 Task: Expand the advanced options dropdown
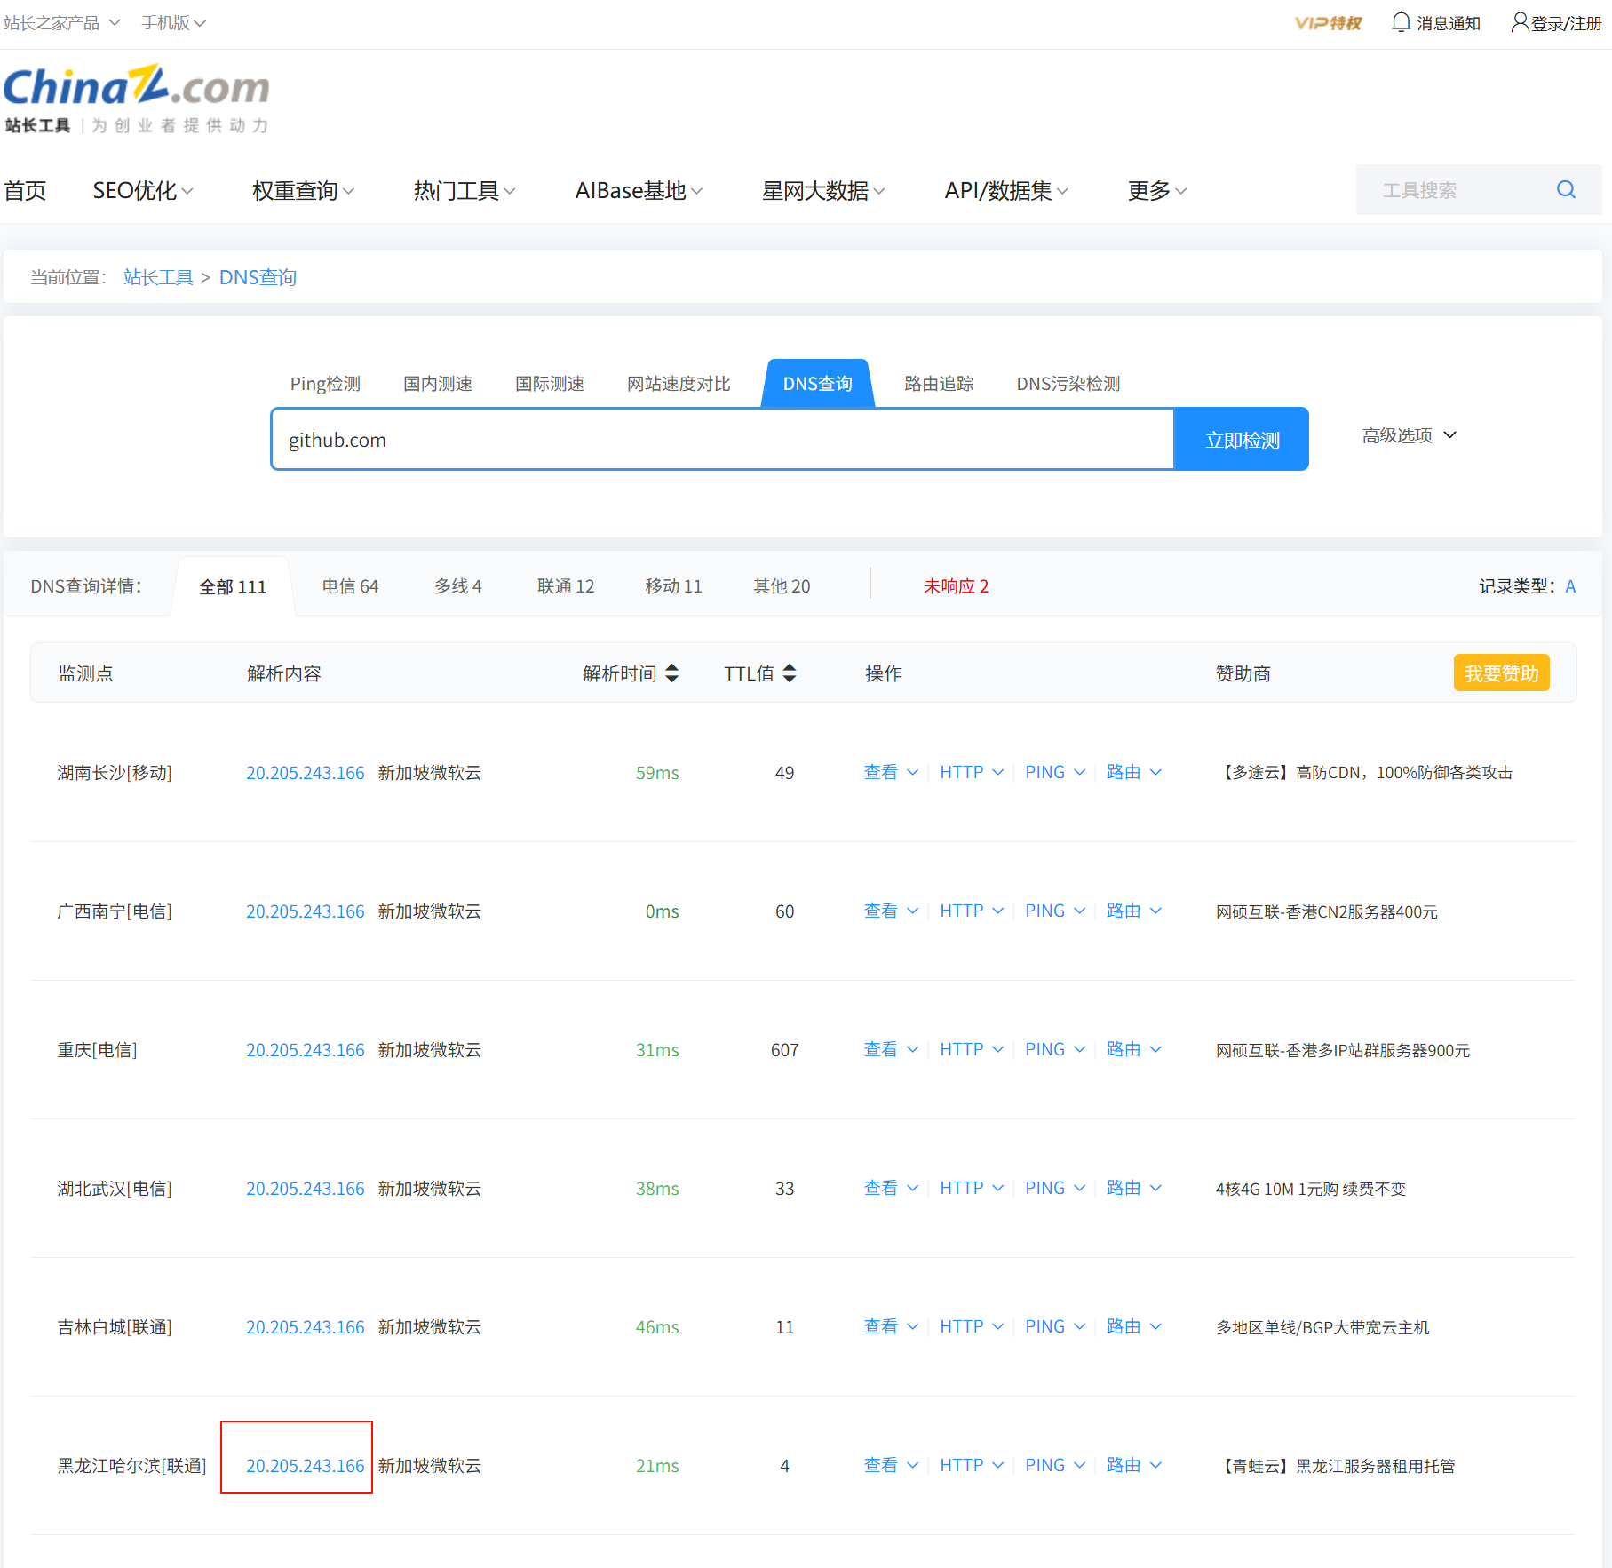[x=1410, y=435]
